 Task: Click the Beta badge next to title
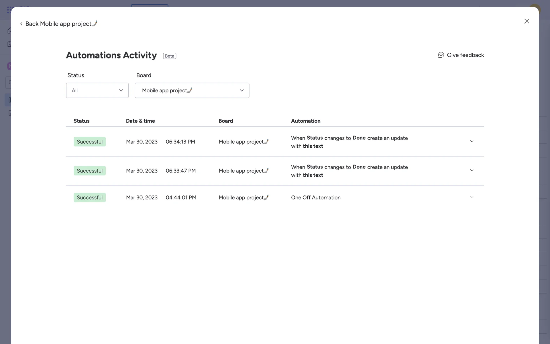[170, 56]
